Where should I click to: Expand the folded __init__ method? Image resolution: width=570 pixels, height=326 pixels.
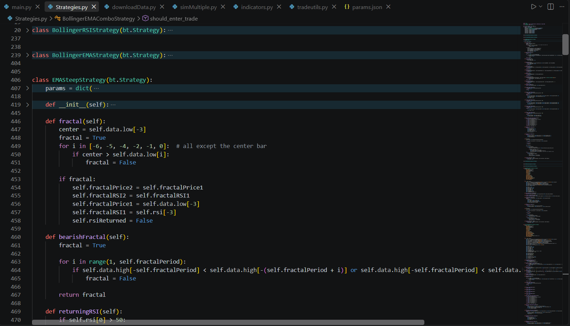pos(28,104)
